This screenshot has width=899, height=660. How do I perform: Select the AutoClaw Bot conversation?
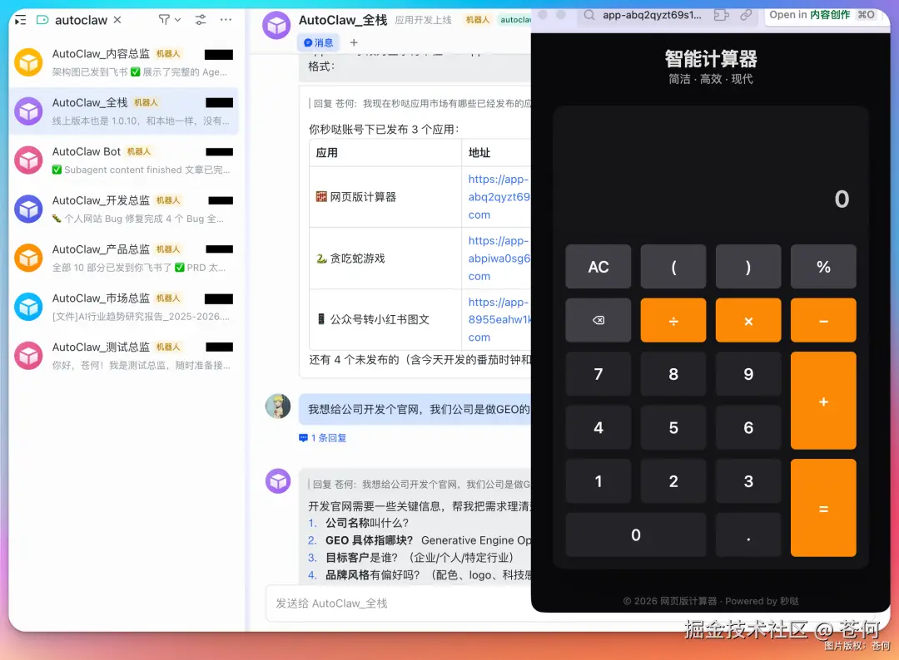point(123,160)
